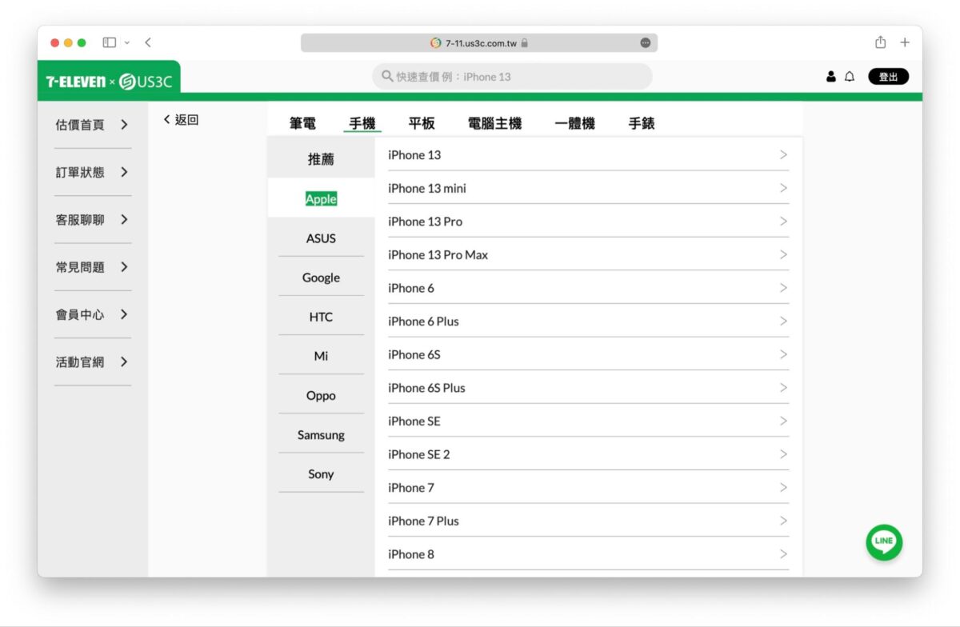Screen dimensions: 960x627
Task: Select the ASUS brand entry
Action: (321, 238)
